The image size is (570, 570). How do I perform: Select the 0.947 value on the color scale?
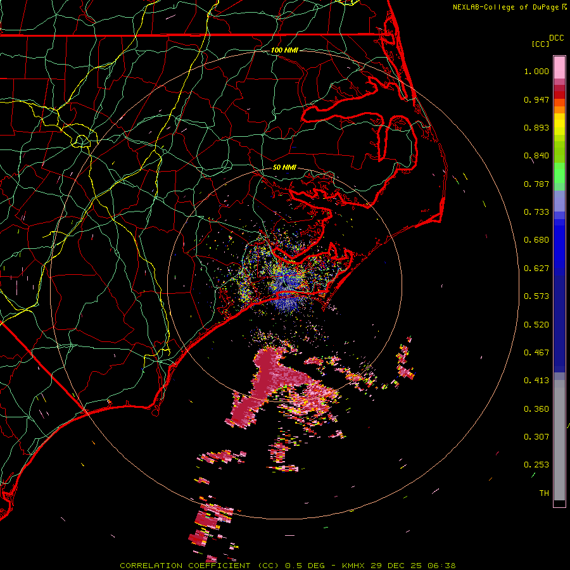pos(536,99)
